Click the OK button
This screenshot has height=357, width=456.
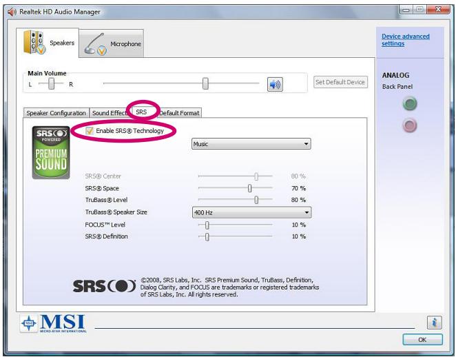tap(422, 340)
